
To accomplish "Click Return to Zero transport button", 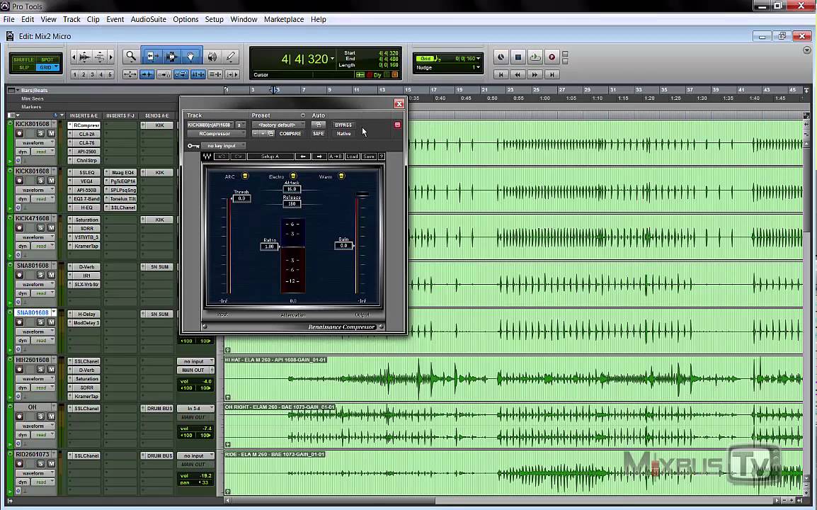I will (501, 74).
